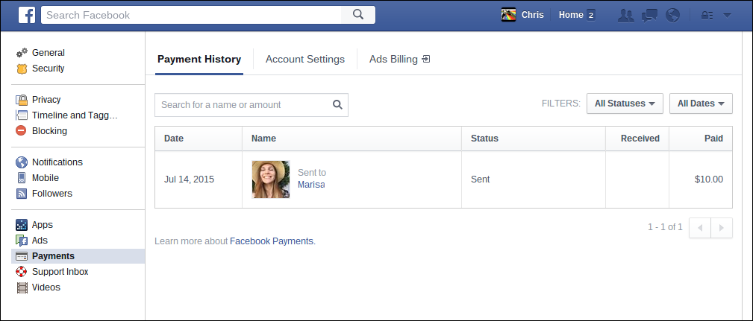Open Privacy settings in sidebar
The height and width of the screenshot is (321, 753).
46,100
